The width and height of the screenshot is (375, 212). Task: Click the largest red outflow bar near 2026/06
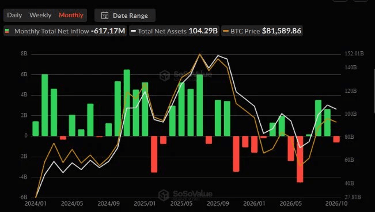pos(300,159)
